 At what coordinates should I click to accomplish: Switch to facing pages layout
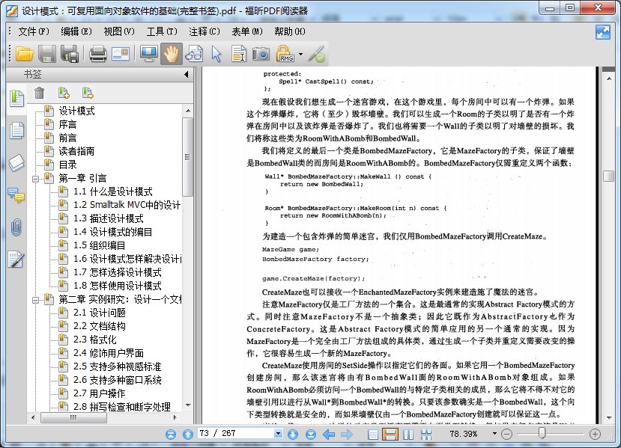click(x=408, y=435)
